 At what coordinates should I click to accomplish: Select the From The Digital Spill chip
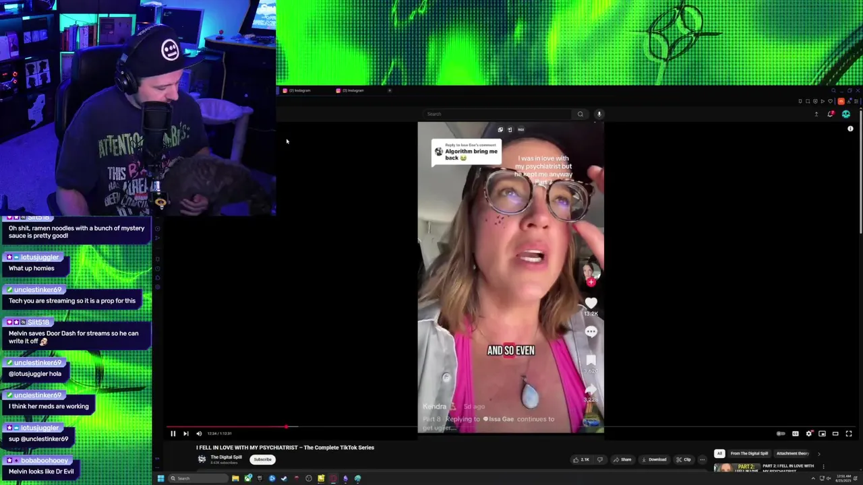point(749,453)
